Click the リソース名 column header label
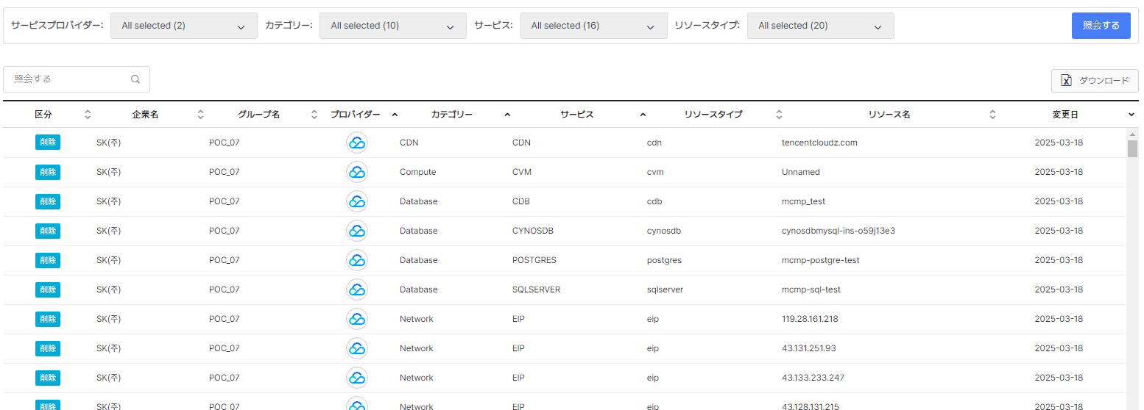 [x=889, y=115]
